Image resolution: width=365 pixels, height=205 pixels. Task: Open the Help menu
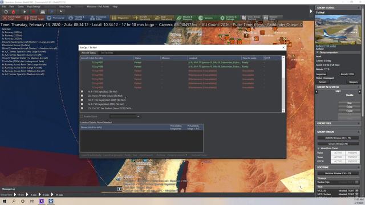pyautogui.click(x=115, y=7)
